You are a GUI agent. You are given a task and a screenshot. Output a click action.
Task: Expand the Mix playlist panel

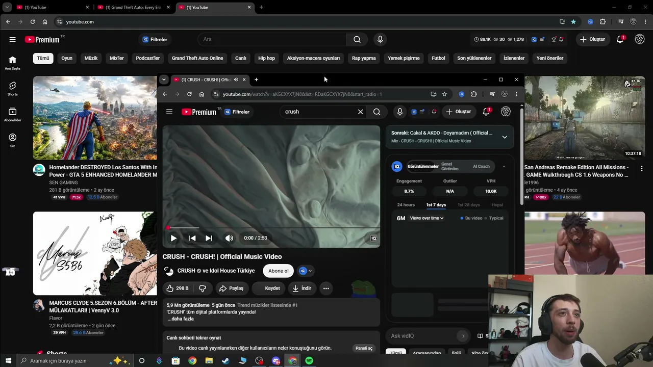(x=505, y=137)
